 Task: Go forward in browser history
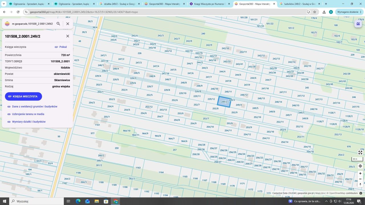11,12
